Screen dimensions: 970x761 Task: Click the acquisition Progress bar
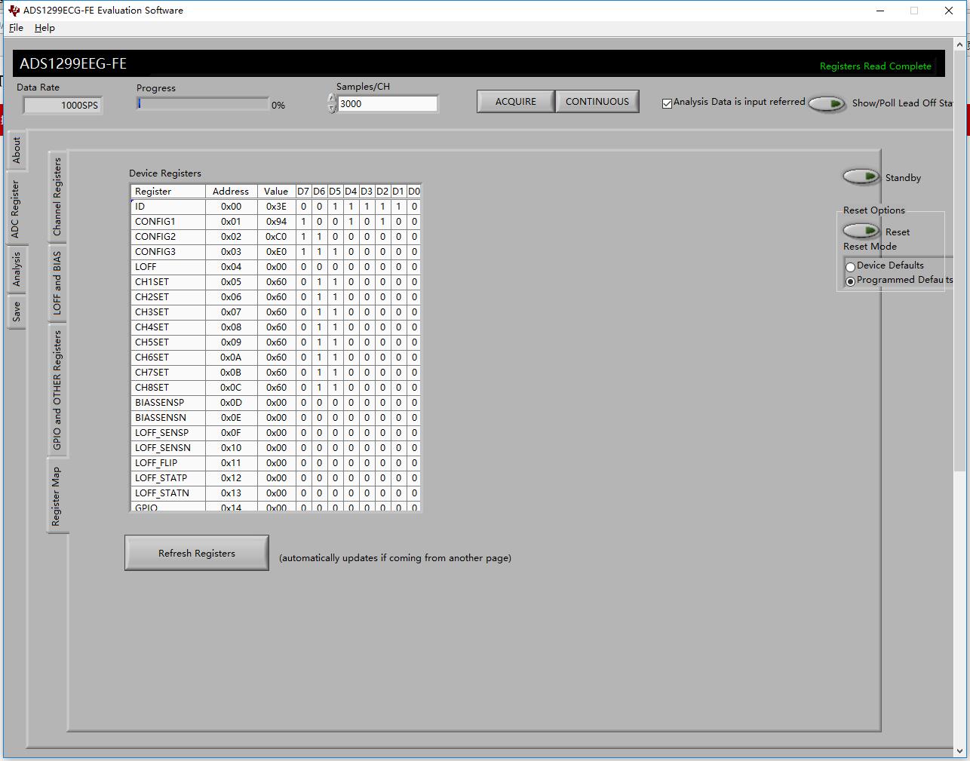coord(202,103)
